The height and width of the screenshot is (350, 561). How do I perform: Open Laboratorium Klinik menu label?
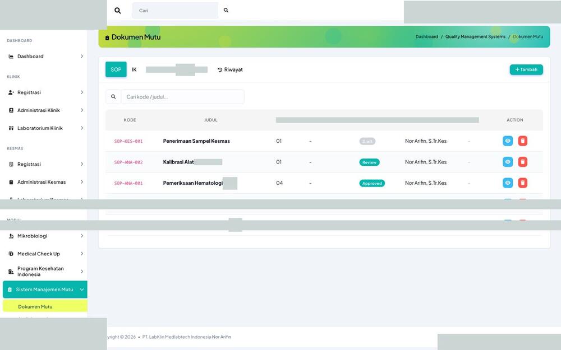click(40, 128)
